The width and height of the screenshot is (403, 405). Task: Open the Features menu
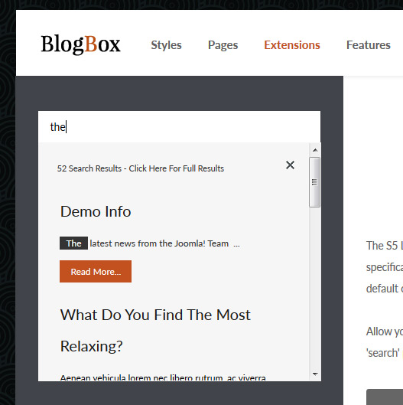point(368,45)
